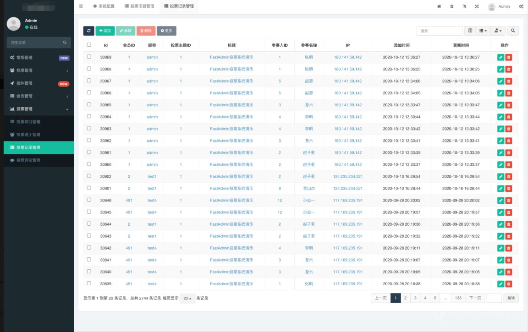Click the trash (clear cache) icon in top bar

[x=451, y=6]
